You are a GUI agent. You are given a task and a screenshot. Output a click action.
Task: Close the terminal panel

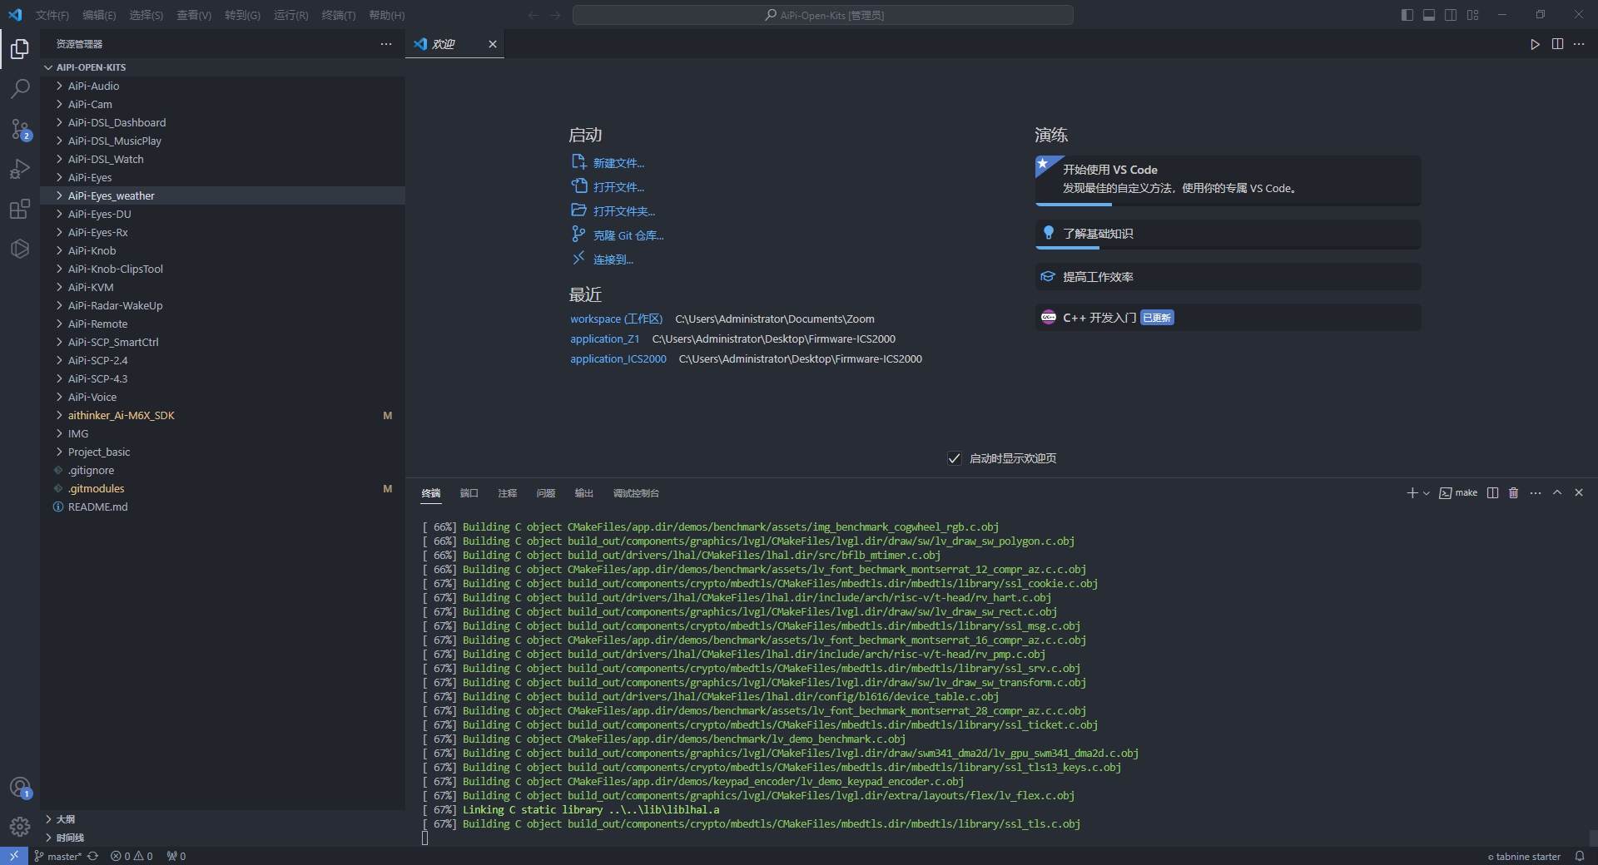click(x=1579, y=493)
